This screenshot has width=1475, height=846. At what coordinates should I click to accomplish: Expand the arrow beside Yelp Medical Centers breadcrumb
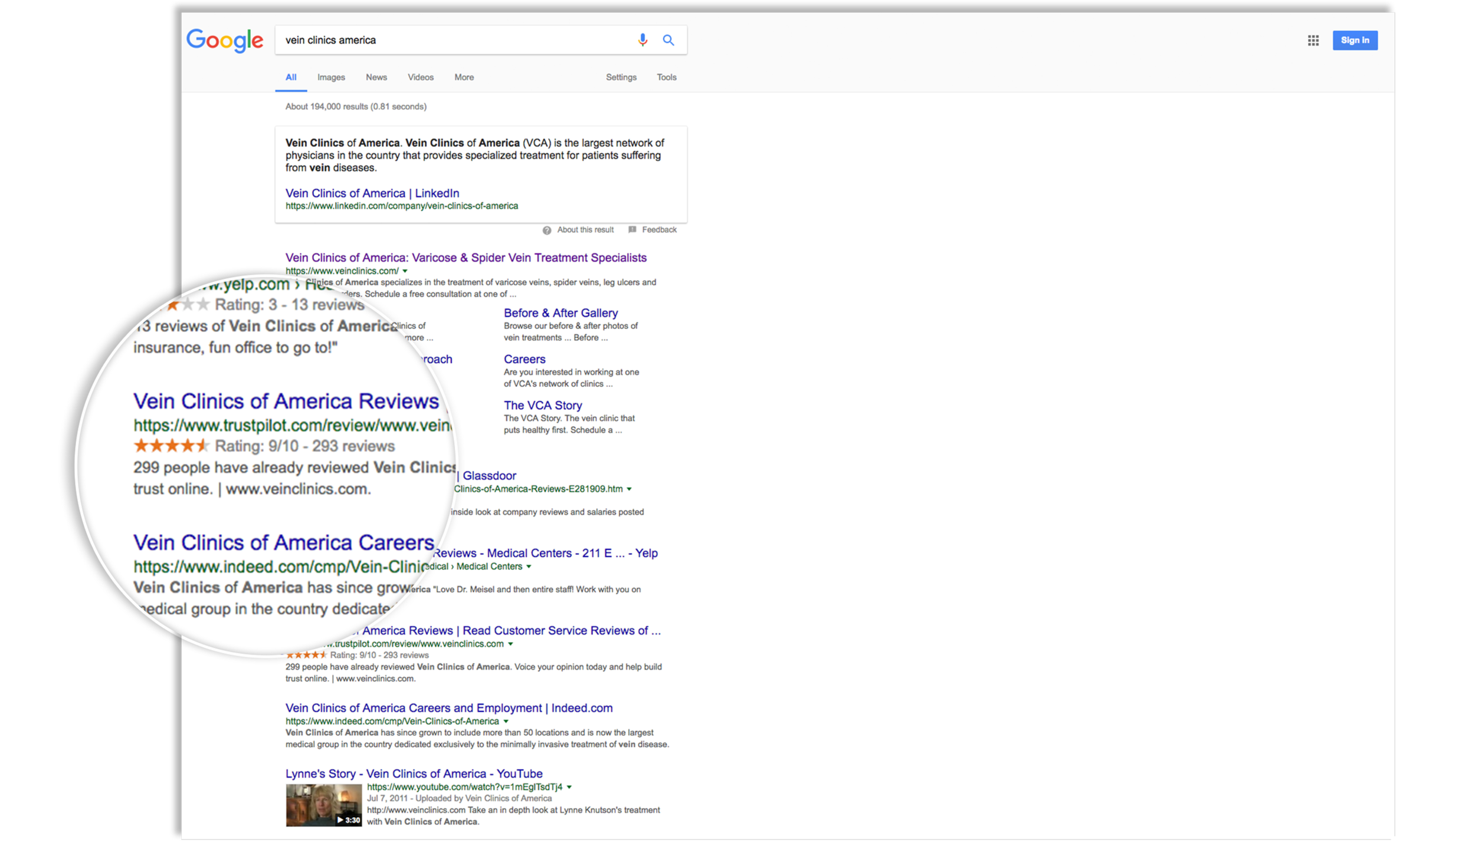[x=529, y=567]
